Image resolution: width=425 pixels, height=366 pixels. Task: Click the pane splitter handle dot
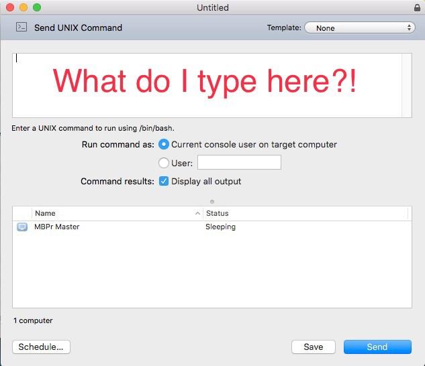pos(212,202)
